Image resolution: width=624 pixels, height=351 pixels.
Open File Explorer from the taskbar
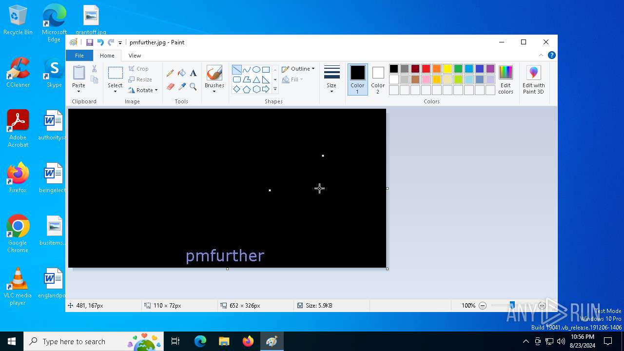[x=224, y=341]
